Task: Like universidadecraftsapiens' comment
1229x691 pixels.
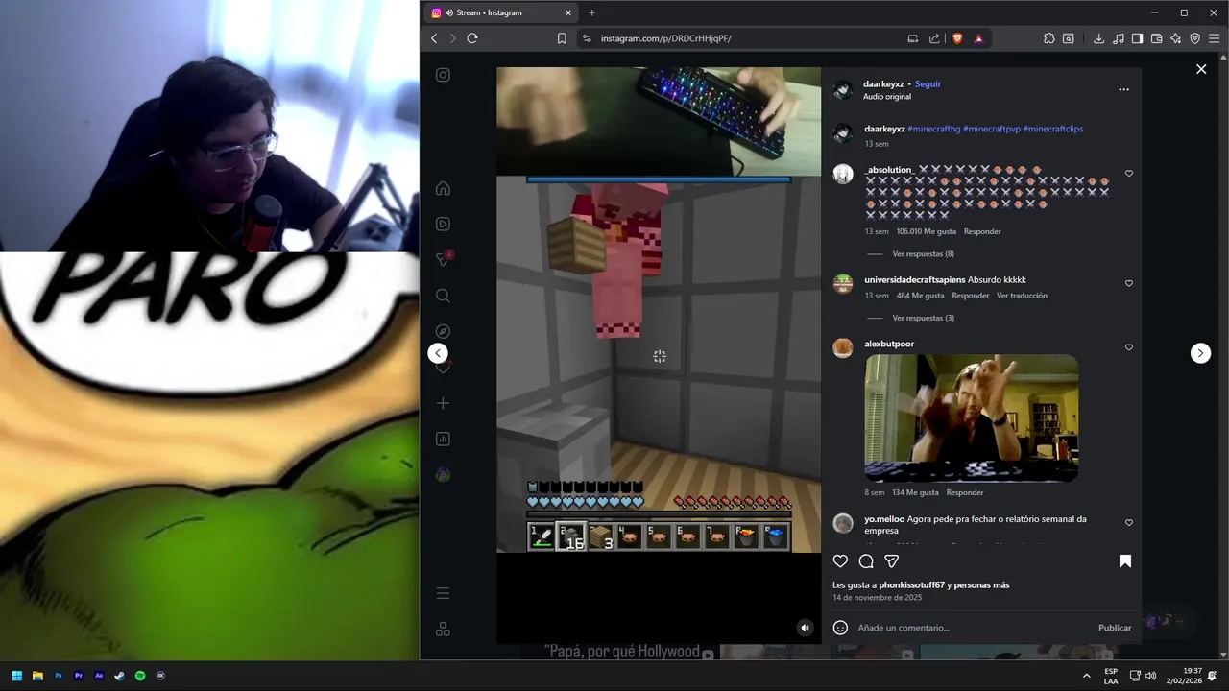Action: (x=1129, y=283)
